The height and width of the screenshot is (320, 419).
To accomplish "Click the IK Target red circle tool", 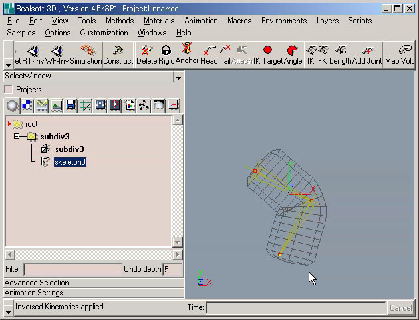I will click(268, 54).
